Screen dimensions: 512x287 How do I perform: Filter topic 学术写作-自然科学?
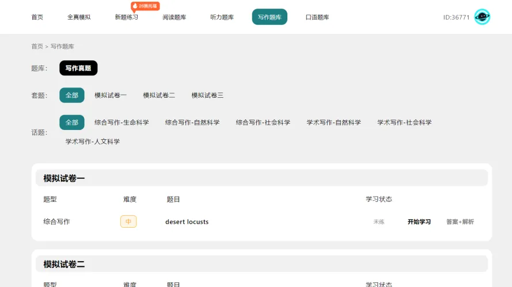pyautogui.click(x=333, y=123)
